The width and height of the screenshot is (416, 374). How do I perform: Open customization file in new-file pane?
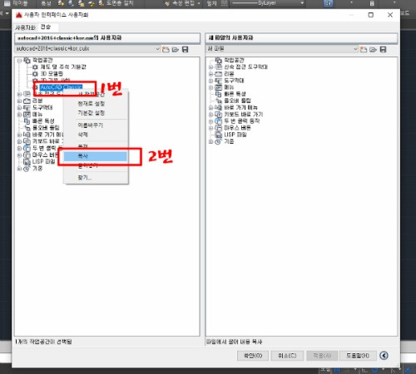pos(373,49)
